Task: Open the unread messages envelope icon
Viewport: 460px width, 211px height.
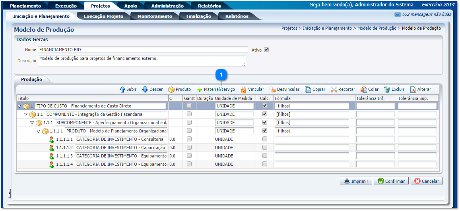Action: click(x=397, y=15)
